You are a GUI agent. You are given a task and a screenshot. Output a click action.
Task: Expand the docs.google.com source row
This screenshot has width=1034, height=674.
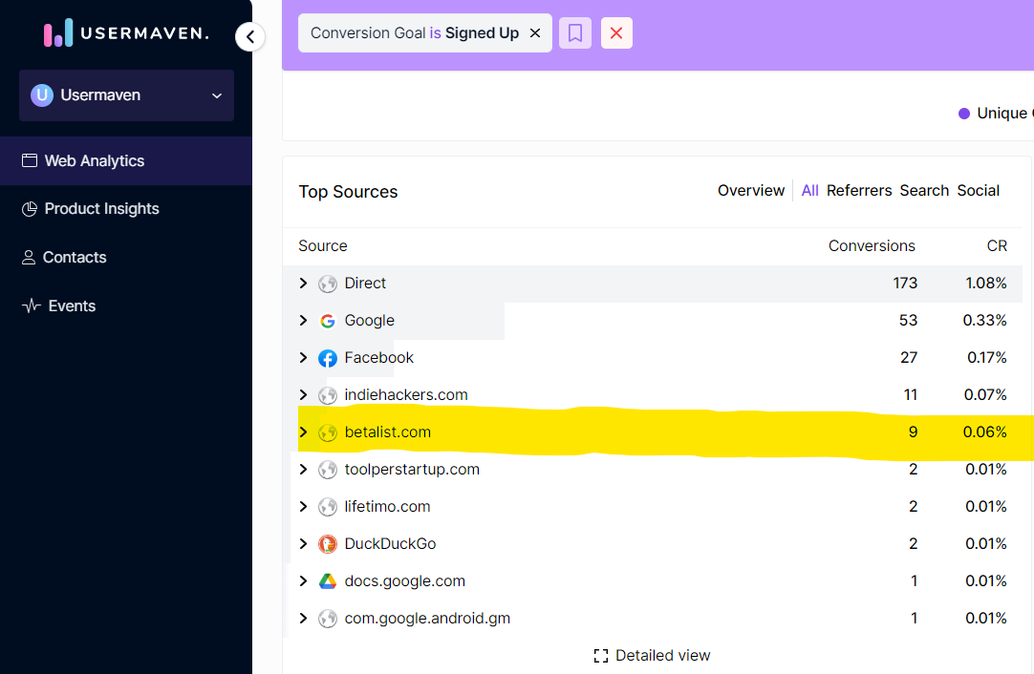point(303,581)
